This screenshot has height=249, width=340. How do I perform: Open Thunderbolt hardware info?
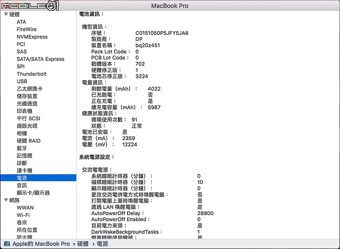32,74
